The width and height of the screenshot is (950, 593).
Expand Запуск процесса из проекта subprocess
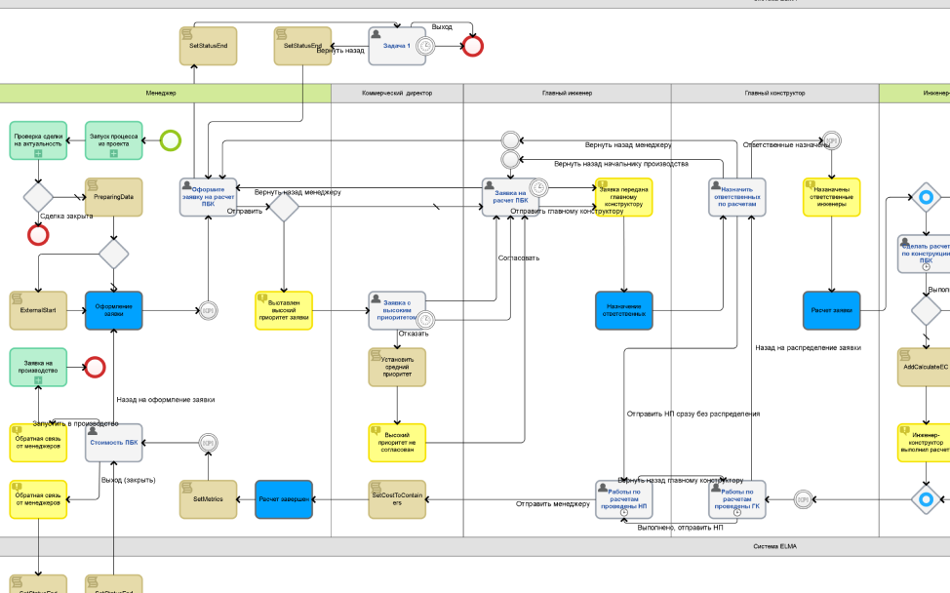tap(113, 154)
